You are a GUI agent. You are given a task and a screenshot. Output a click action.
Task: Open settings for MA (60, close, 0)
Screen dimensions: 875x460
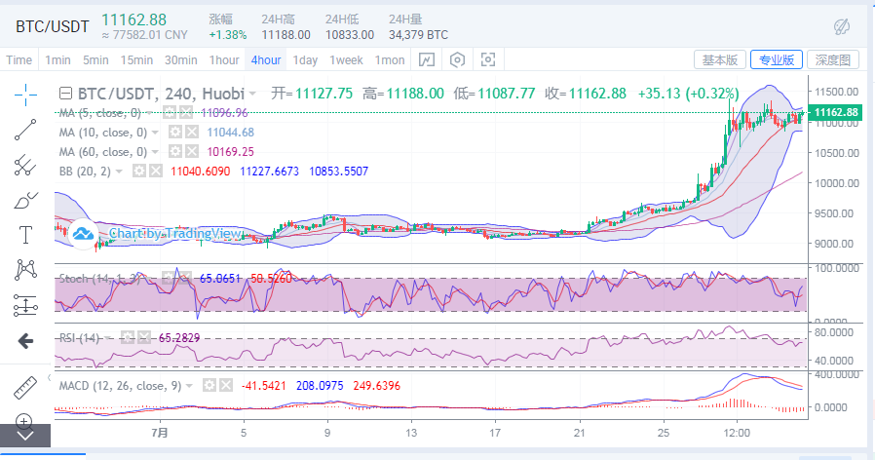click(x=175, y=151)
